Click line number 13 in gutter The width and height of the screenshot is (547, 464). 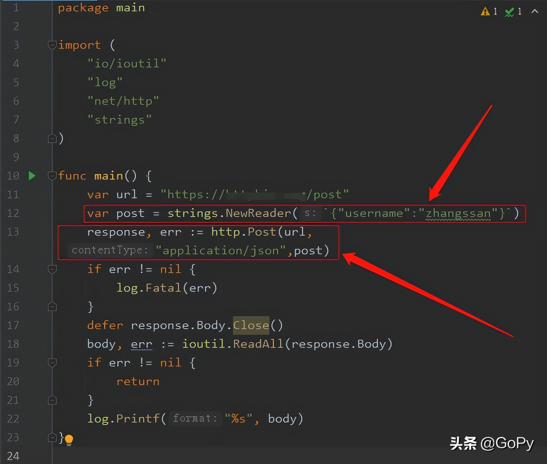tap(13, 232)
